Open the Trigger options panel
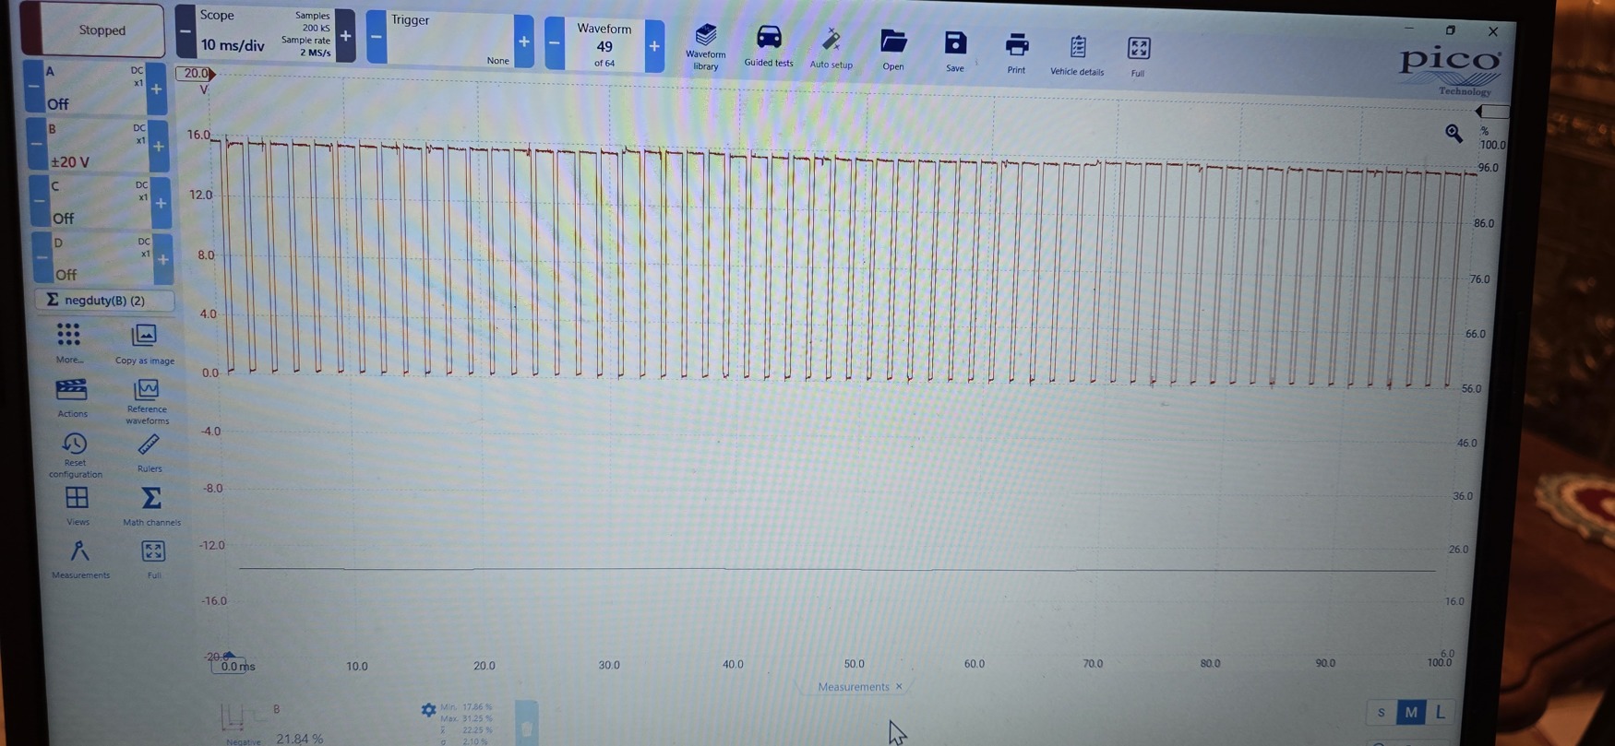The width and height of the screenshot is (1615, 746). (449, 40)
